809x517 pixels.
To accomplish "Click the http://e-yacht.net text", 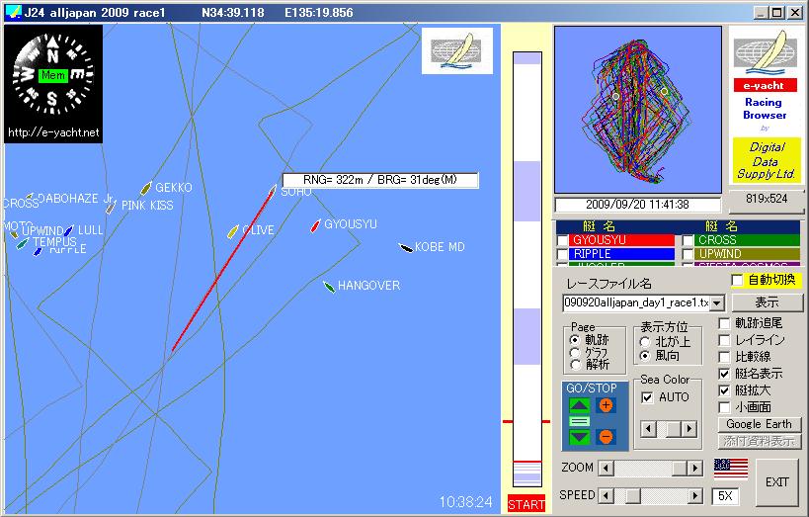I will [x=53, y=132].
